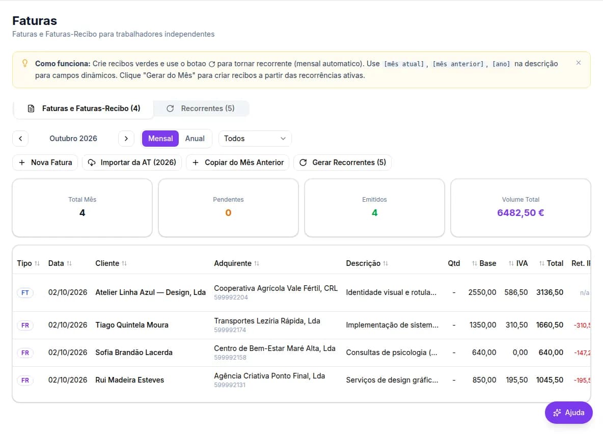603x434 pixels.
Task: Sort the table by Base
Action: (x=484, y=263)
